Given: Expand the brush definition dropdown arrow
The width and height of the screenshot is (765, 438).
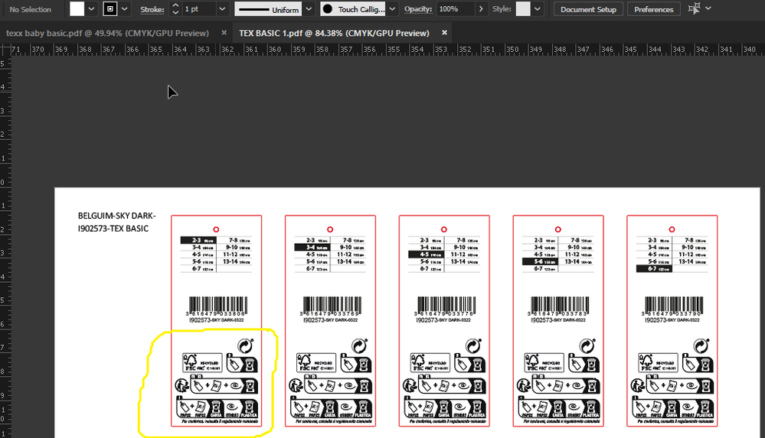Looking at the screenshot, I should (x=392, y=8).
